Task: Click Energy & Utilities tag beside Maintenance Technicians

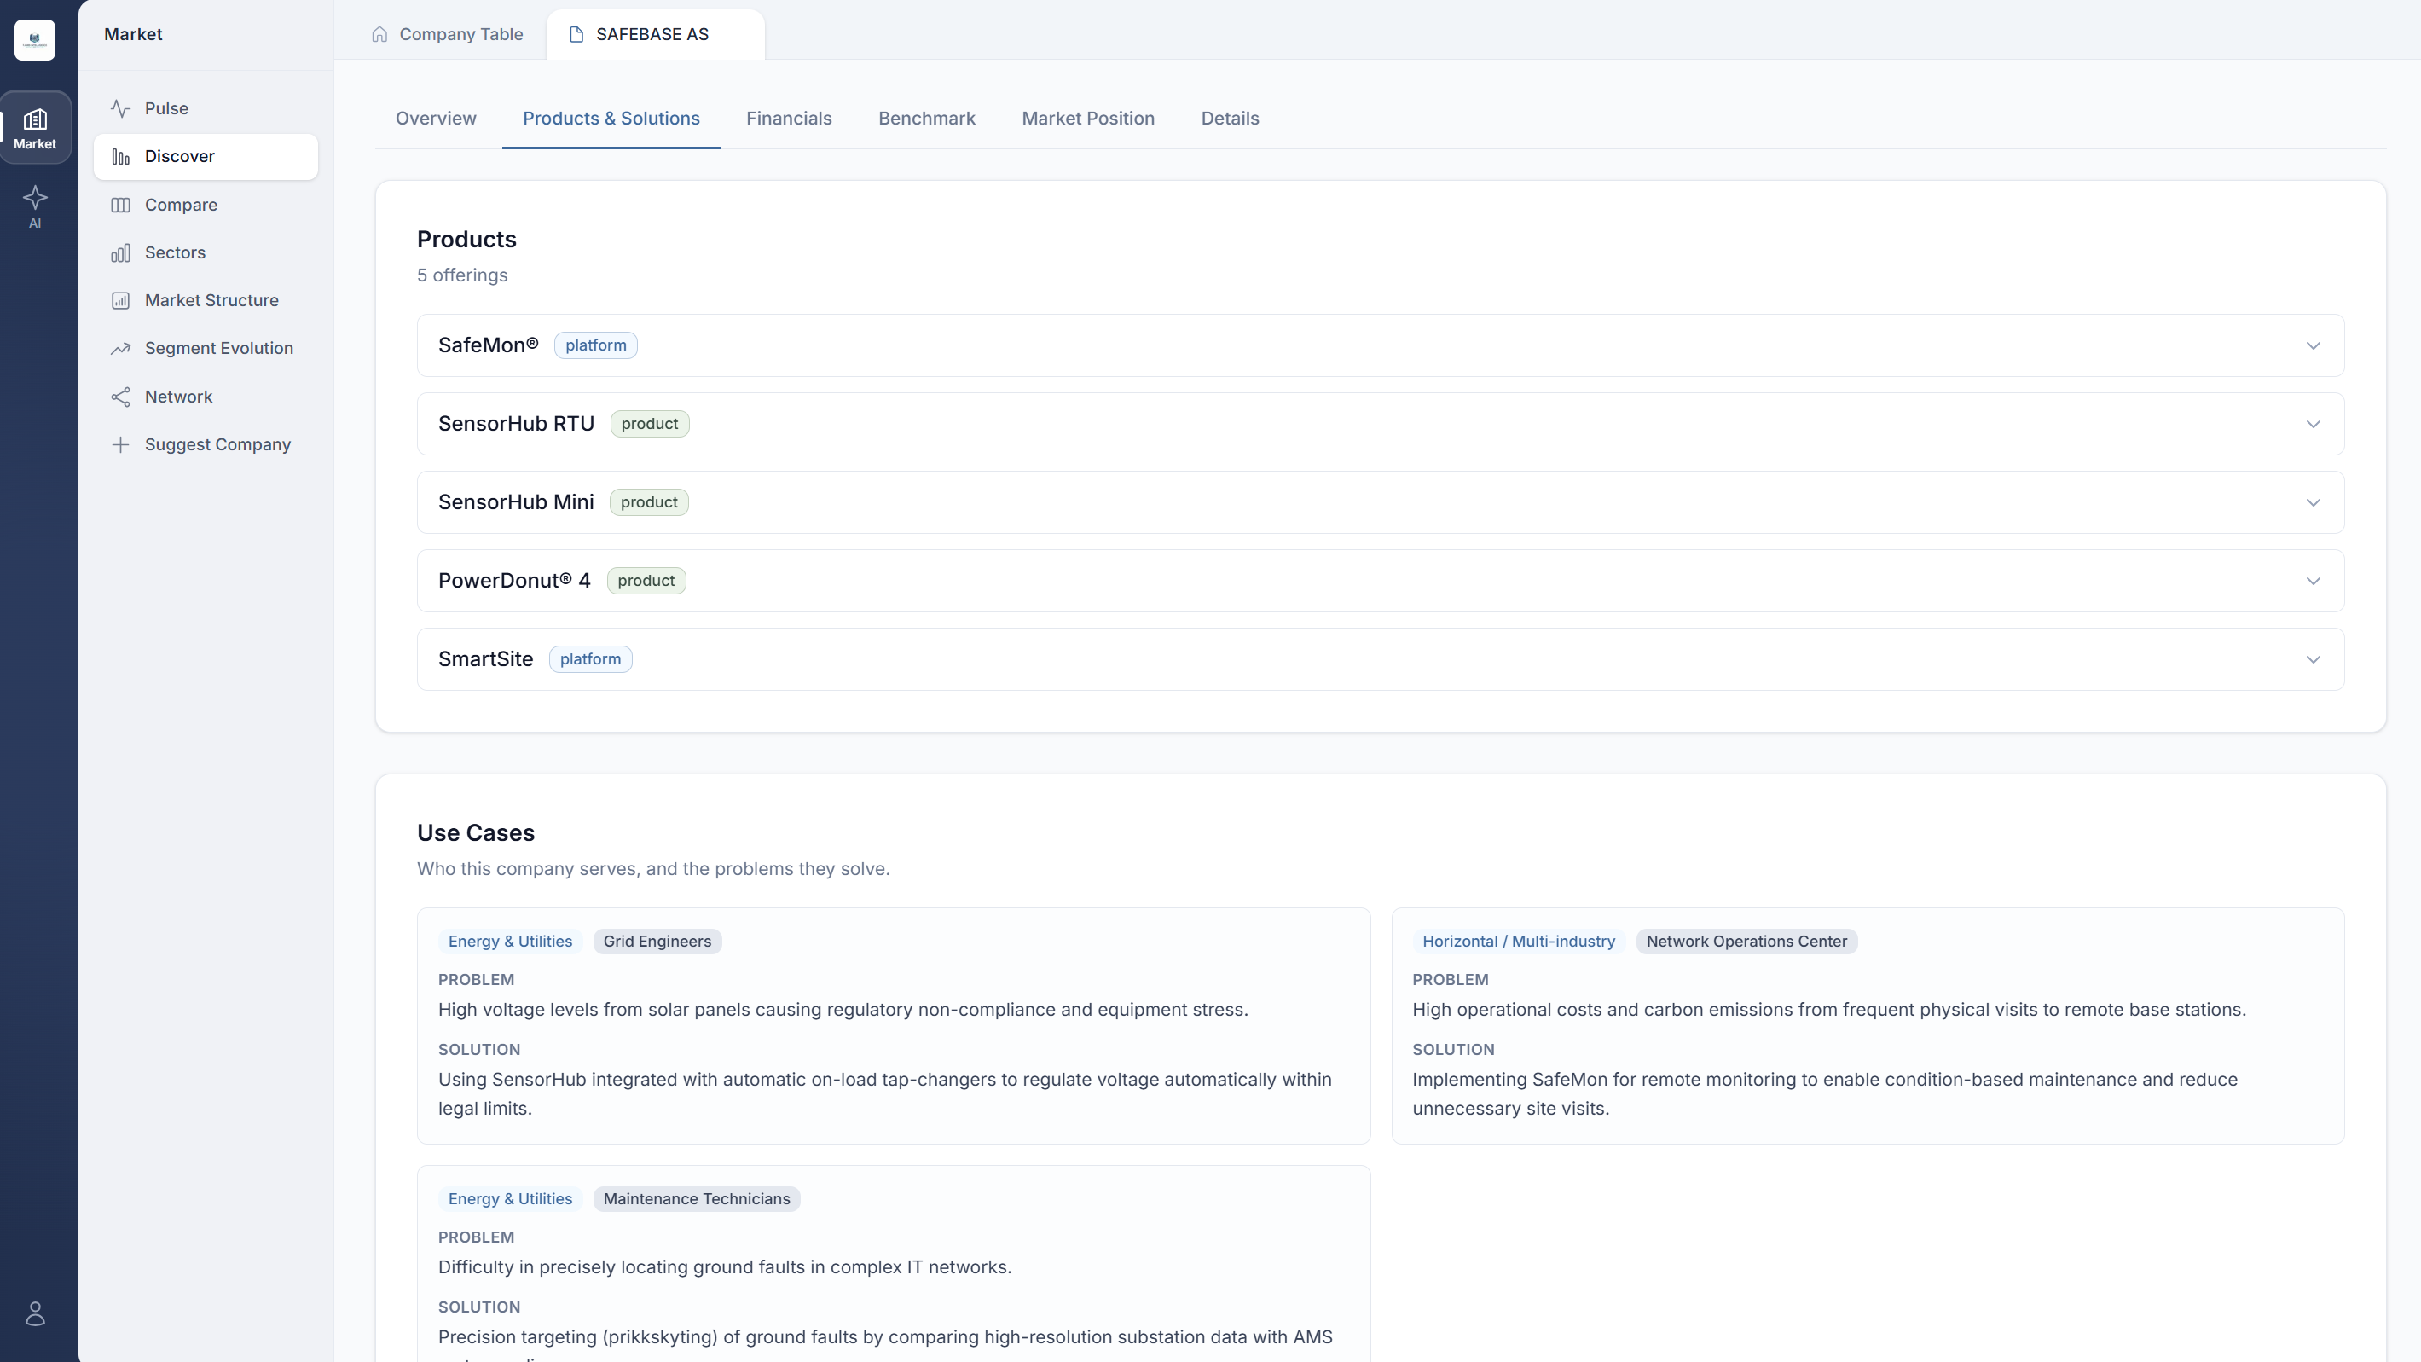Action: point(509,1199)
